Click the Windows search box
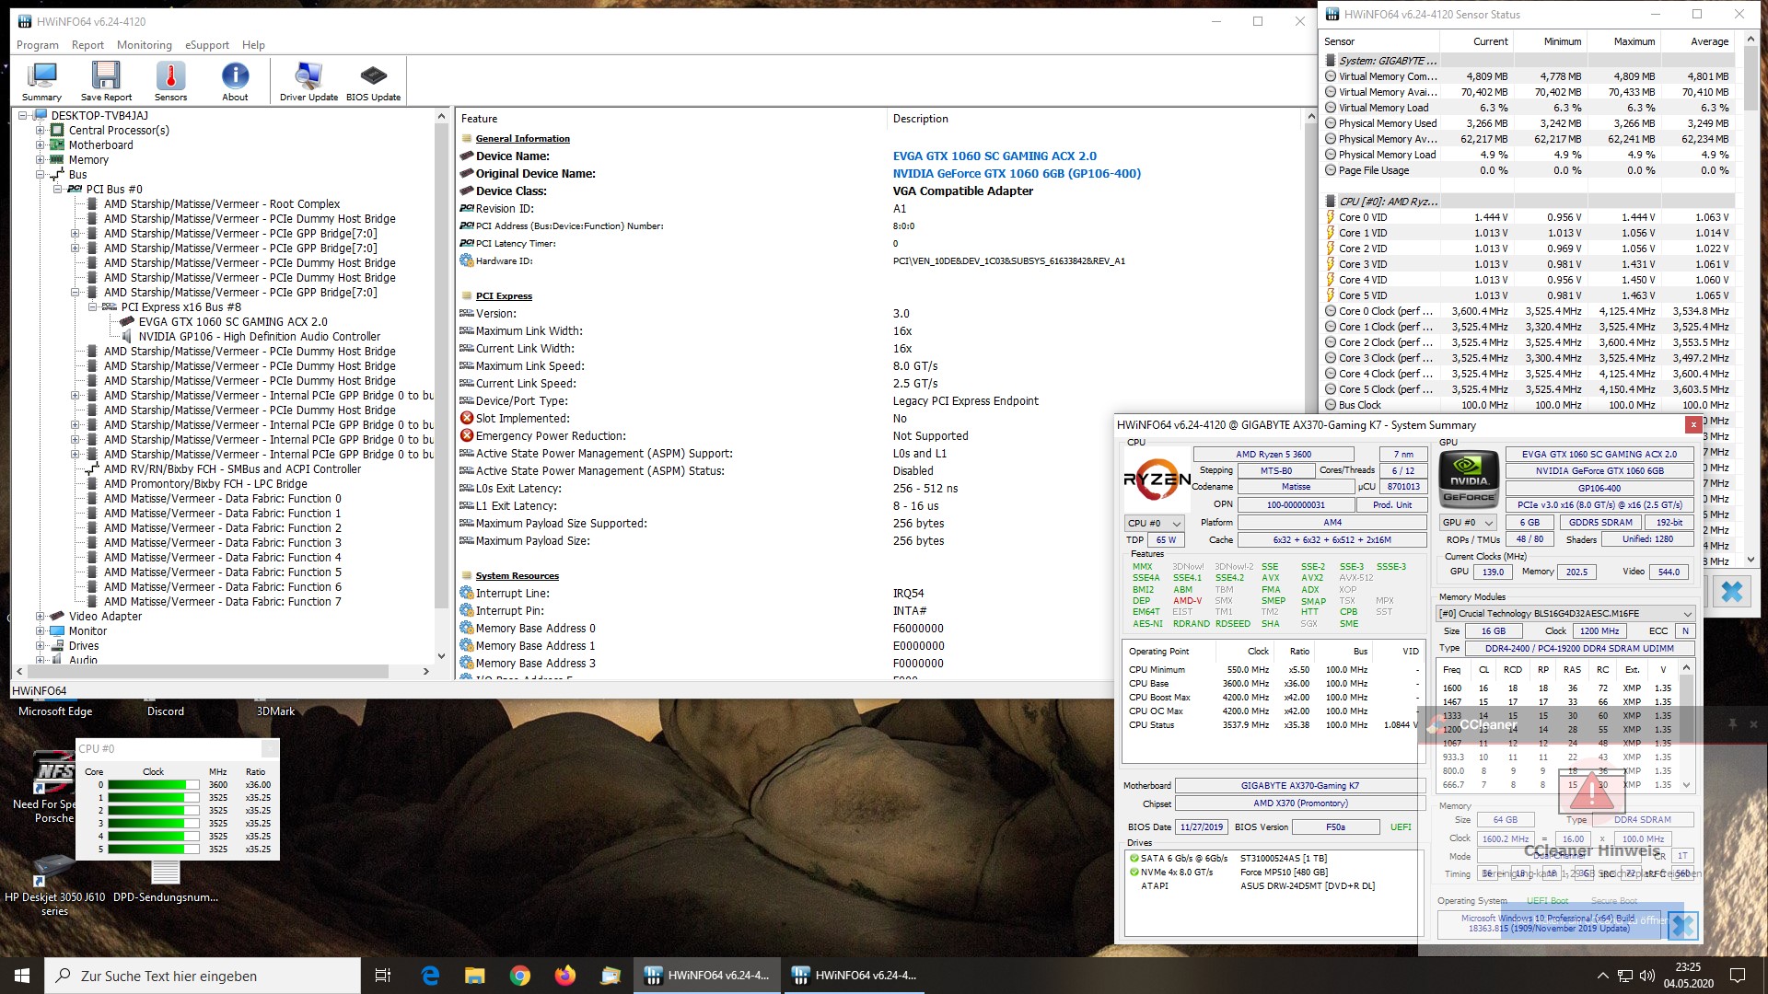Viewport: 1768px width, 994px height. [203, 976]
